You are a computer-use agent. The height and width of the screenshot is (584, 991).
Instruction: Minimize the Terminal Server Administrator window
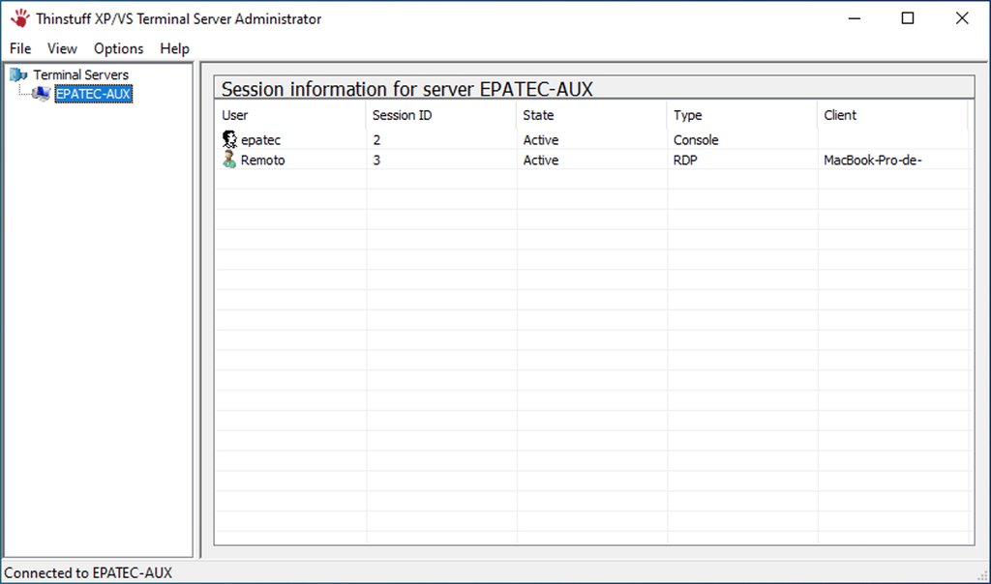coord(855,18)
